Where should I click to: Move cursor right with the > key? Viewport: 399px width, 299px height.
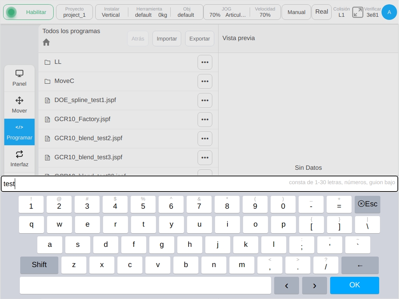coord(315,285)
